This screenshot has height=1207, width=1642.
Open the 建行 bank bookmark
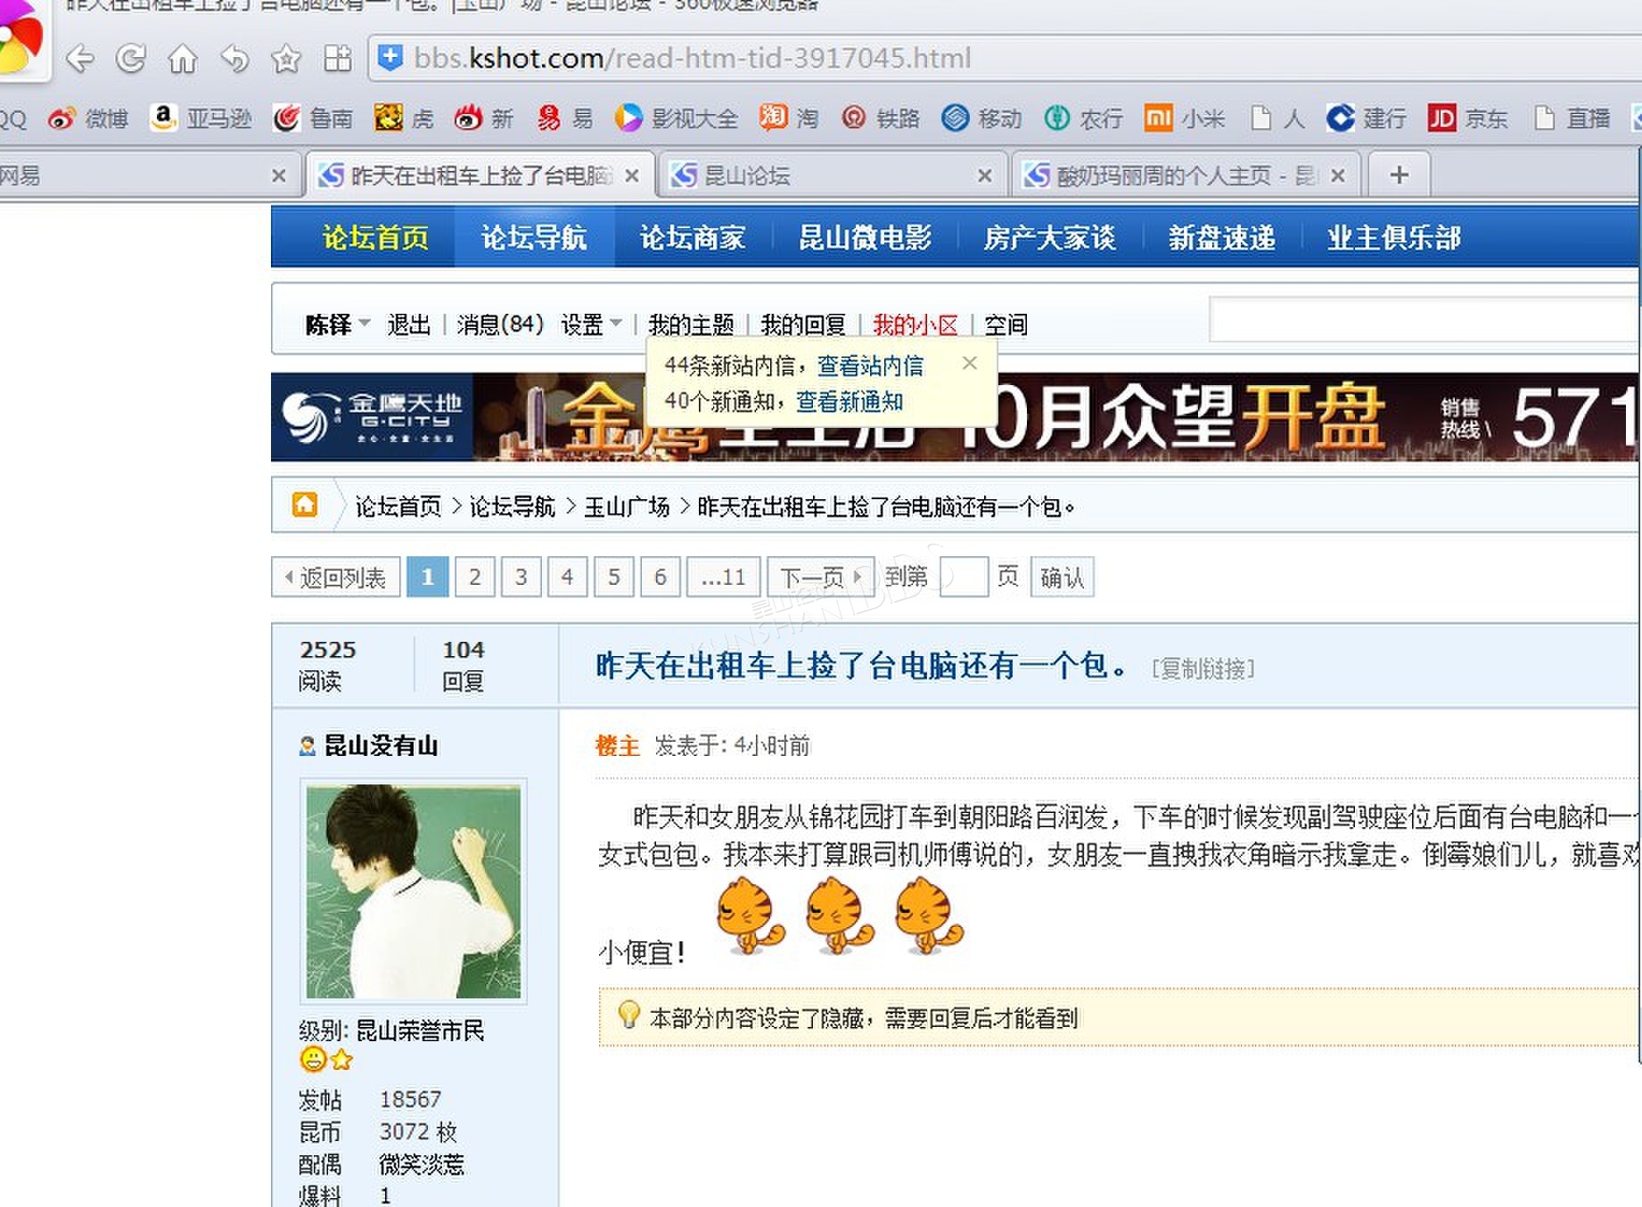pyautogui.click(x=1367, y=118)
